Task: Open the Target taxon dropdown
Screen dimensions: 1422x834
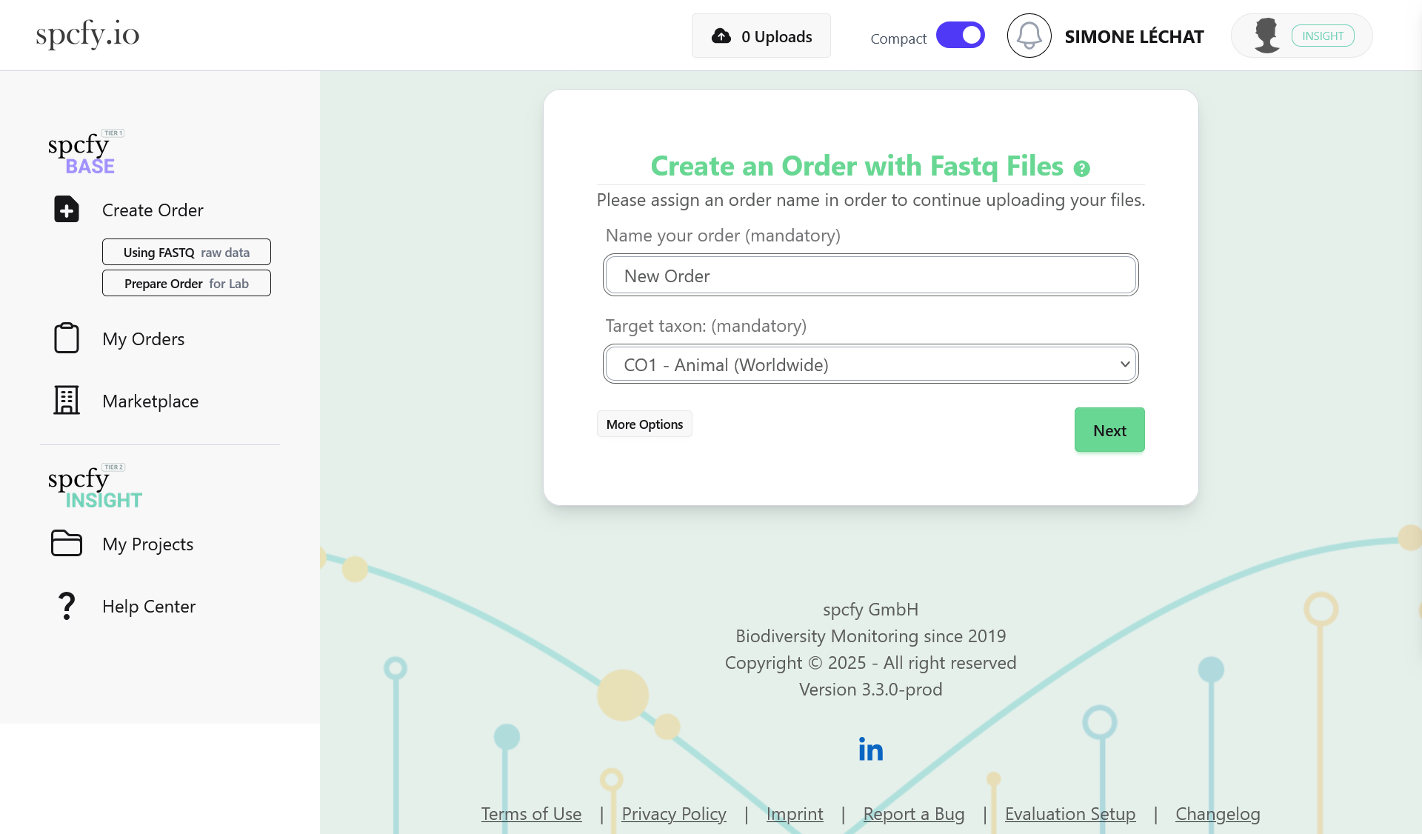Action: pos(870,364)
